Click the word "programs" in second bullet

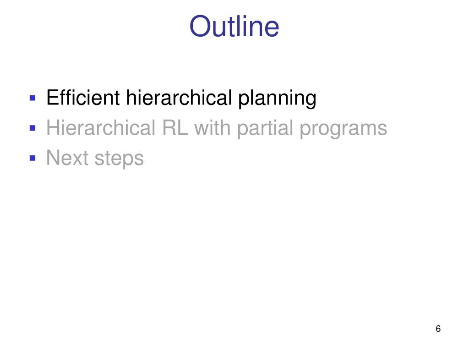(344, 130)
